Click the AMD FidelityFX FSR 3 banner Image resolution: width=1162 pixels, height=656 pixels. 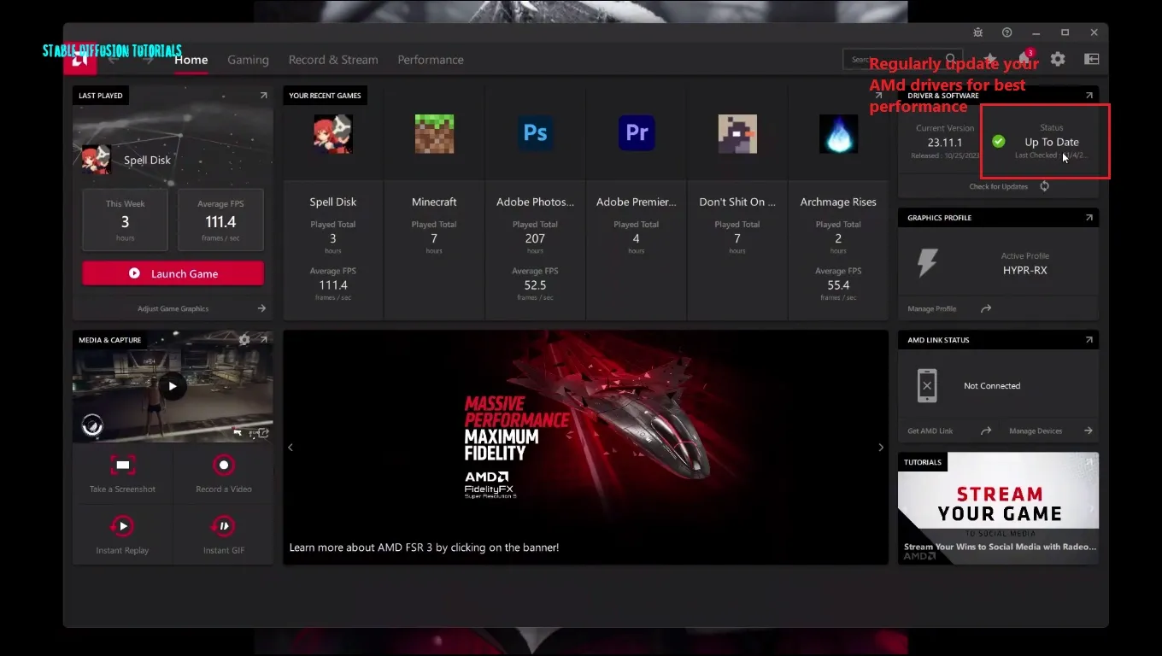[x=586, y=447]
